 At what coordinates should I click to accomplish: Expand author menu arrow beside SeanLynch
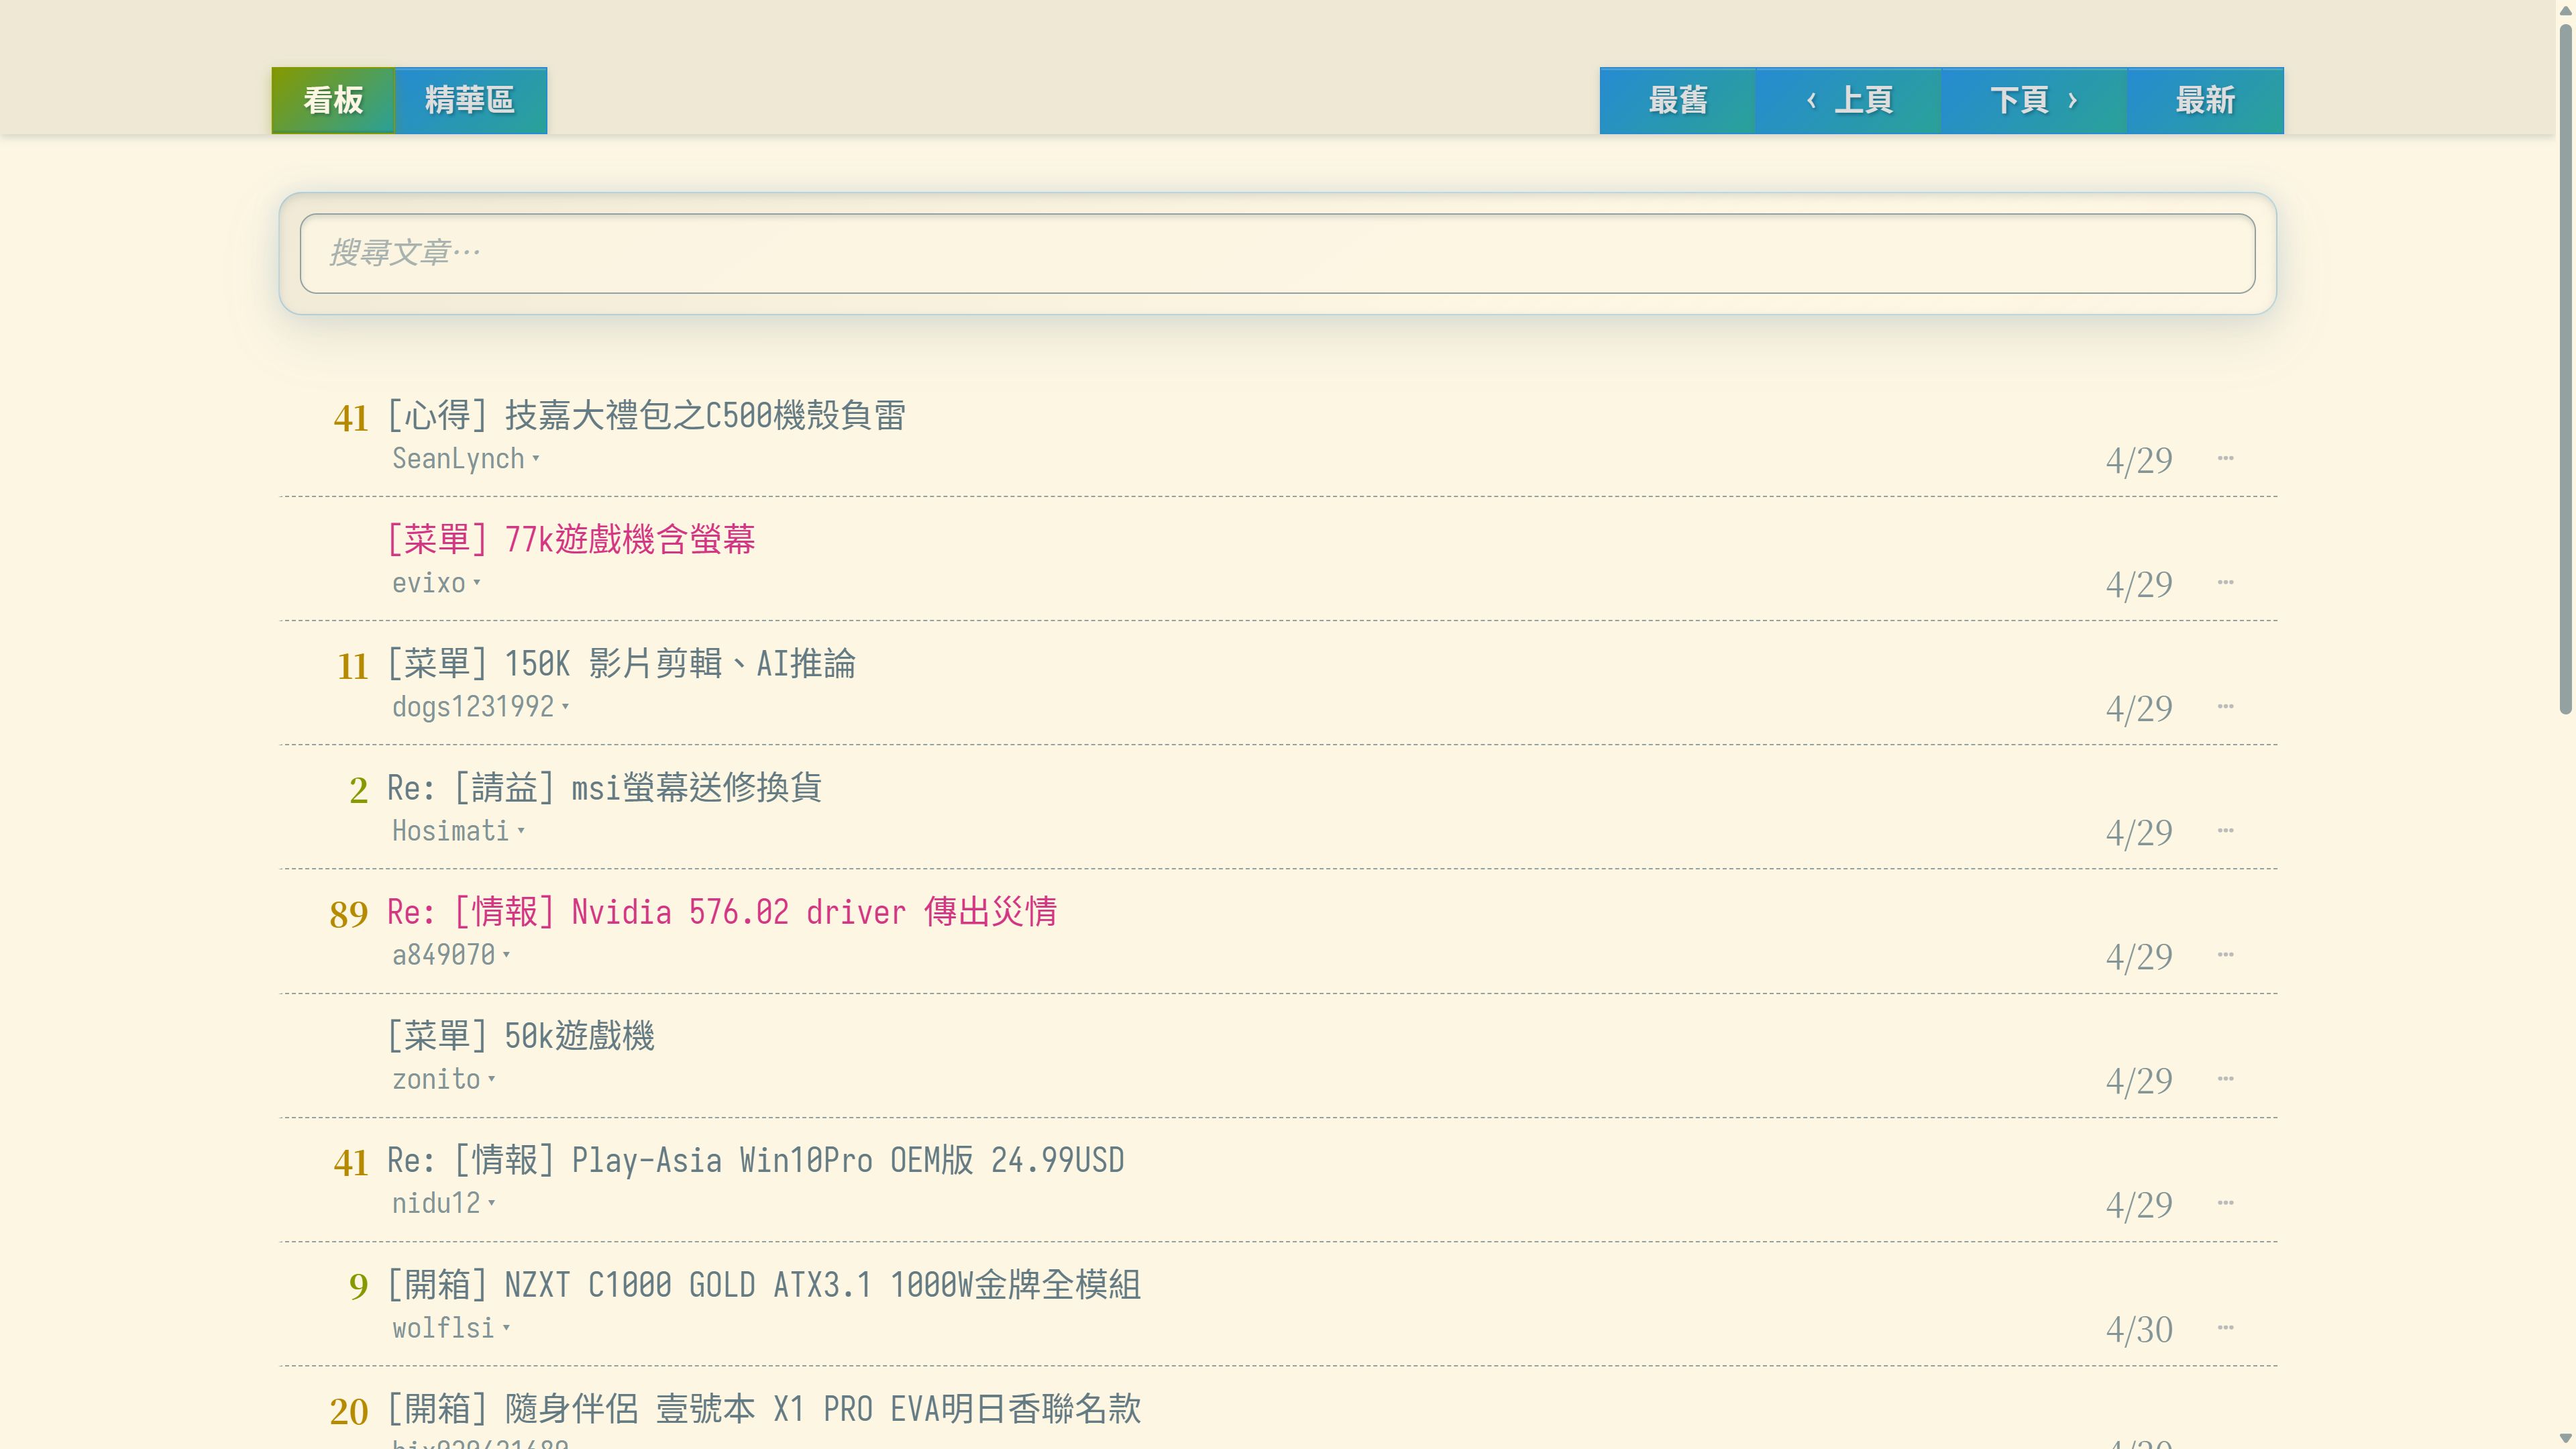point(536,459)
